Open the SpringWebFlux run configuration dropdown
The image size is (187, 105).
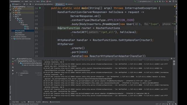[145, 1]
